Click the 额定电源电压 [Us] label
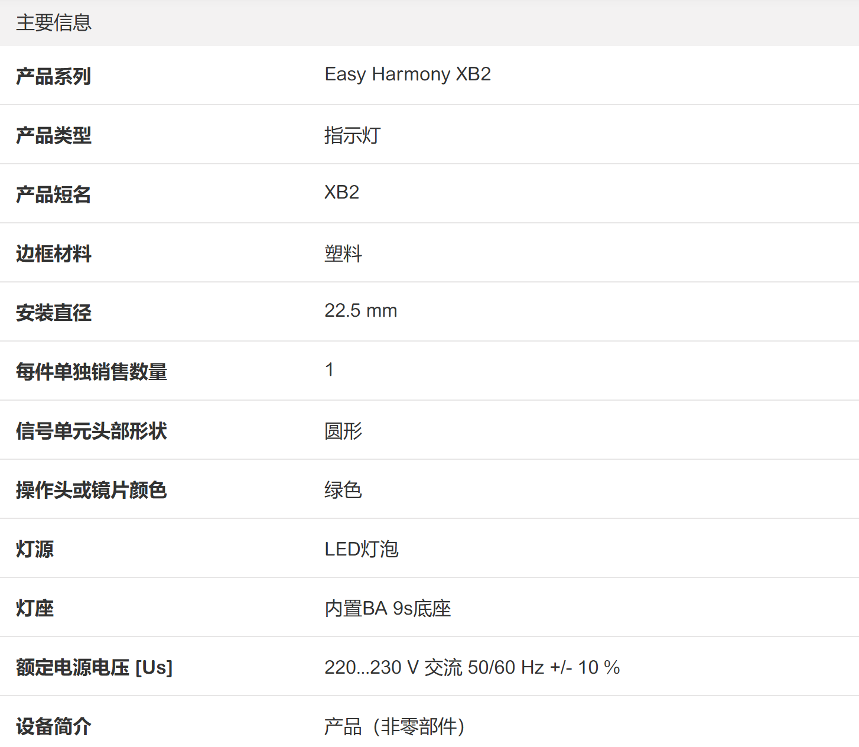 (x=95, y=667)
